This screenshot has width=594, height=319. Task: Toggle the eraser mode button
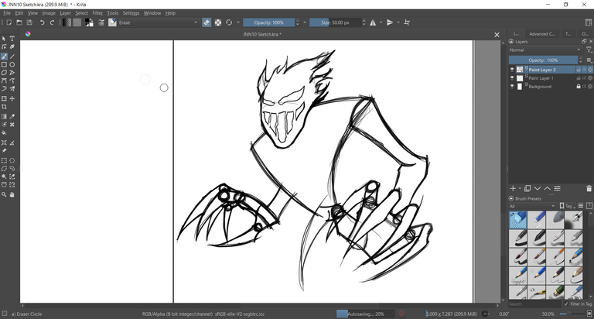point(207,22)
